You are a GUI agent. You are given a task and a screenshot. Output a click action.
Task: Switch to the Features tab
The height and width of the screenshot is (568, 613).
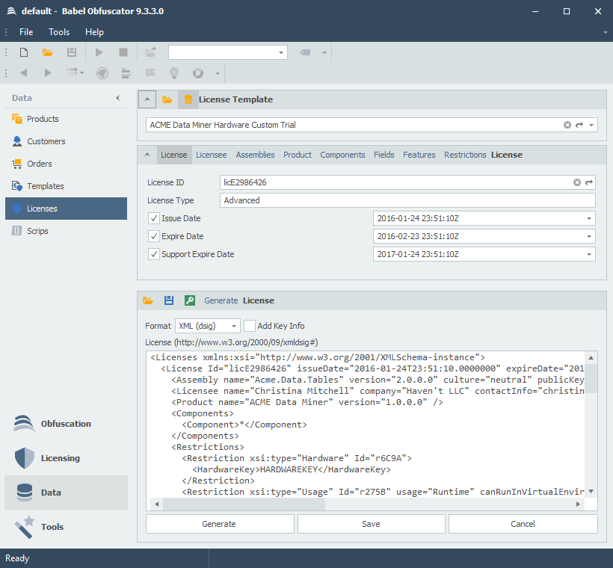(419, 155)
